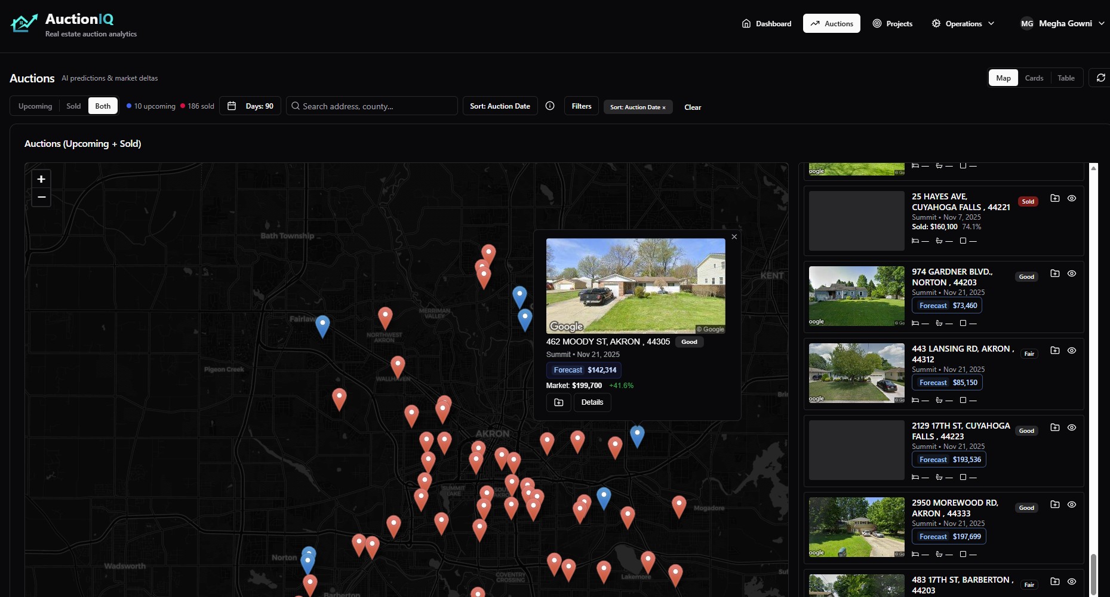Remove the Sort: Auction Date chip
This screenshot has height=597, width=1110.
[x=662, y=107]
